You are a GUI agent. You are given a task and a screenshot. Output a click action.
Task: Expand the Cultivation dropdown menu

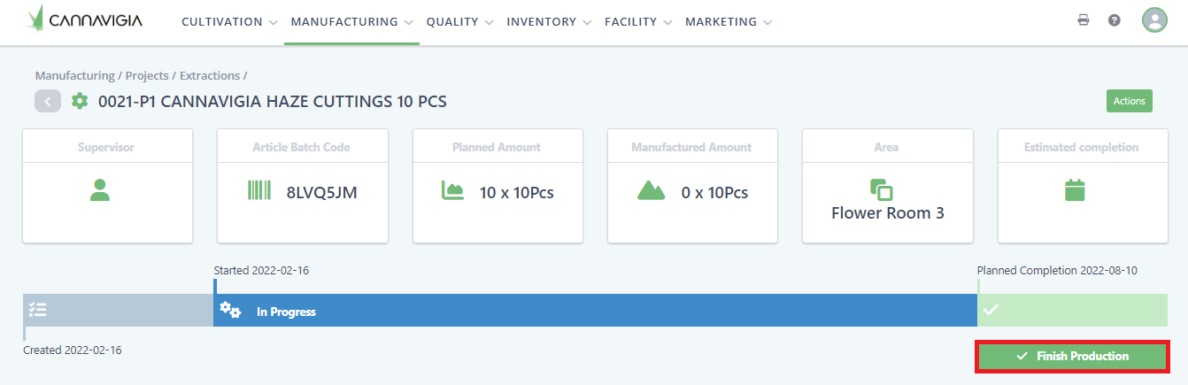point(229,22)
